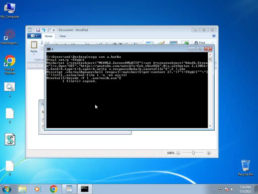Viewport: 258px width, 194px height.
Task: Click the WordPad Help question mark icon
Action: point(214,36)
